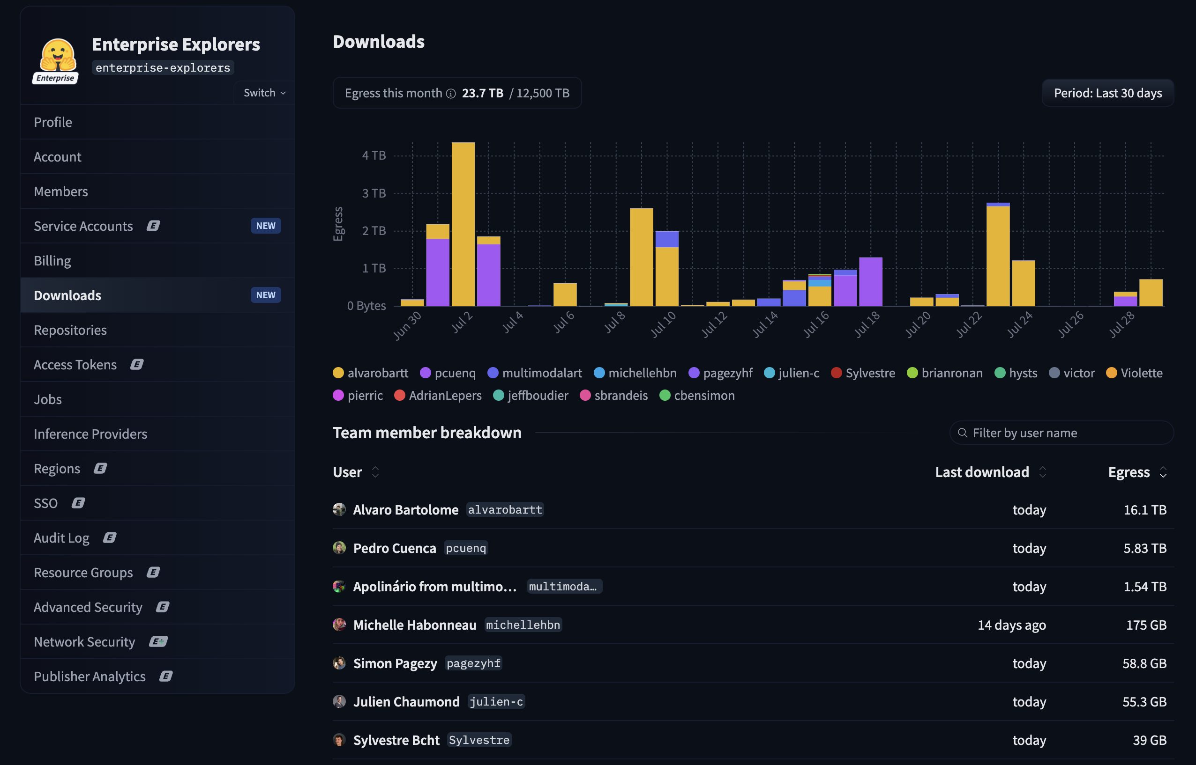Toggle pcuenq series in chart legend
This screenshot has width=1196, height=765.
click(x=448, y=373)
